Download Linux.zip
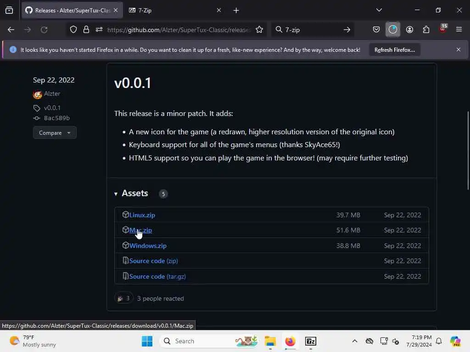 coord(142,215)
